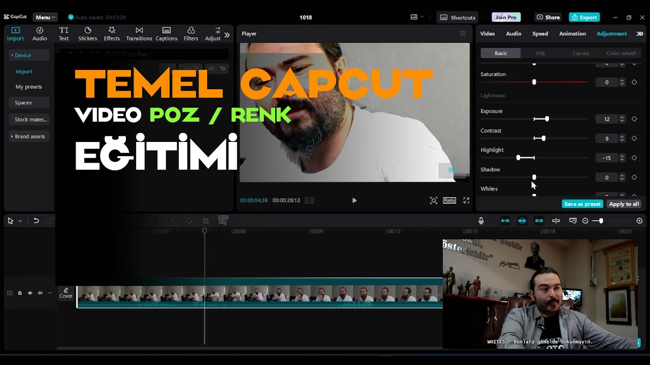Adjust Saturation value with stepper arrows
Viewport: 650px width, 365px height.
pos(622,82)
